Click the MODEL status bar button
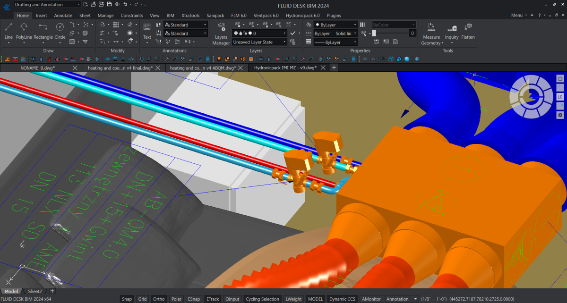Screen dimensions: 567x303 [315, 299]
